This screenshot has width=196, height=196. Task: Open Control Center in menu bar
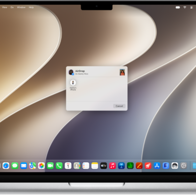[x=192, y=7]
